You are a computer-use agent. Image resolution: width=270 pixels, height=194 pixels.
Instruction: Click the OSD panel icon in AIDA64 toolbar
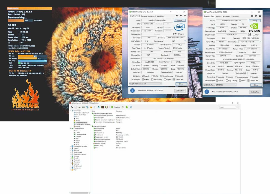(103, 107)
